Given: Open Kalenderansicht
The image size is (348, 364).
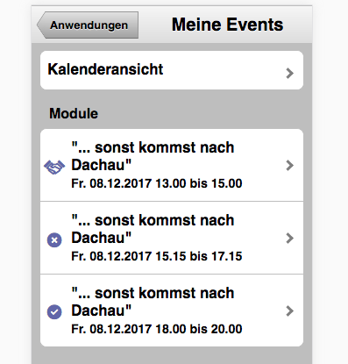Looking at the screenshot, I should coord(172,70).
